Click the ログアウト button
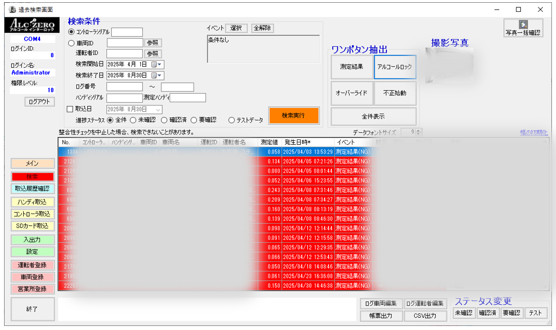This screenshot has height=330, width=556. (x=40, y=102)
